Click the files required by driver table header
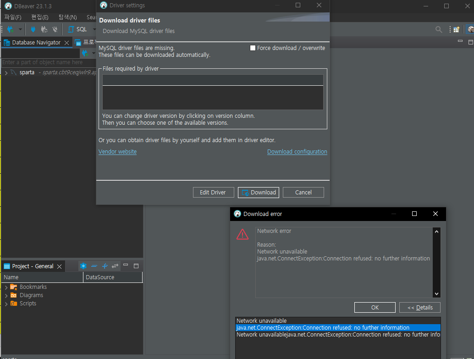The image size is (474, 359). [213, 80]
